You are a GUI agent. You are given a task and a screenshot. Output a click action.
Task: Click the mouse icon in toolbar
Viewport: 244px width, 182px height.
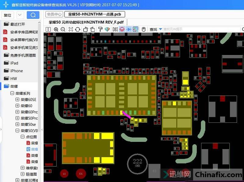[x=143, y=29]
